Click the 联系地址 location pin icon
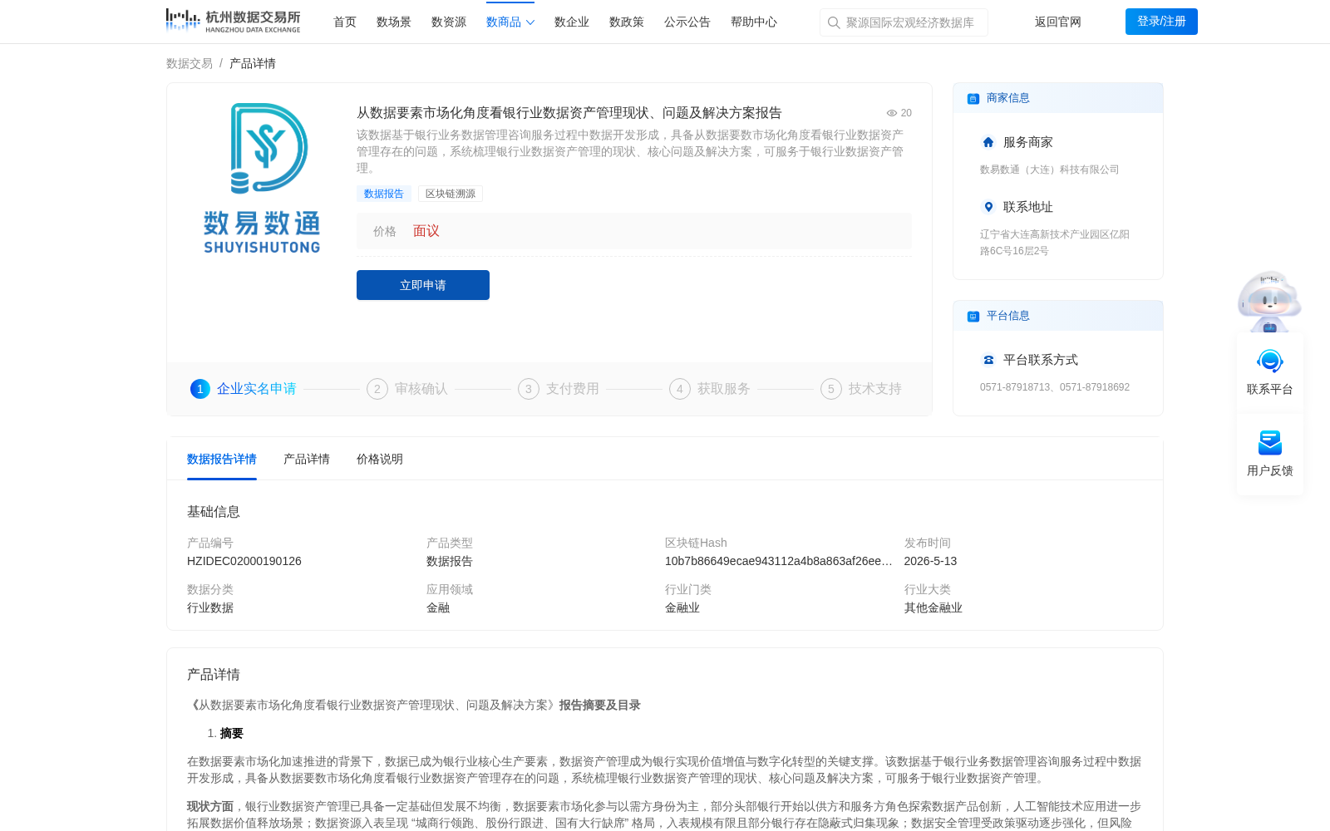1330x831 pixels. point(988,207)
